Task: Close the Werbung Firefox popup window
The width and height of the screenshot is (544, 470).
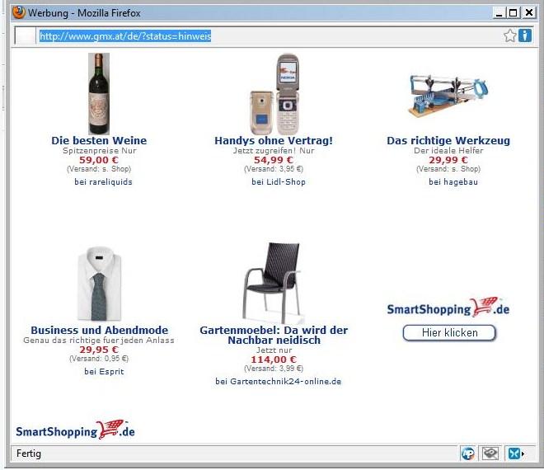Action: [528, 13]
